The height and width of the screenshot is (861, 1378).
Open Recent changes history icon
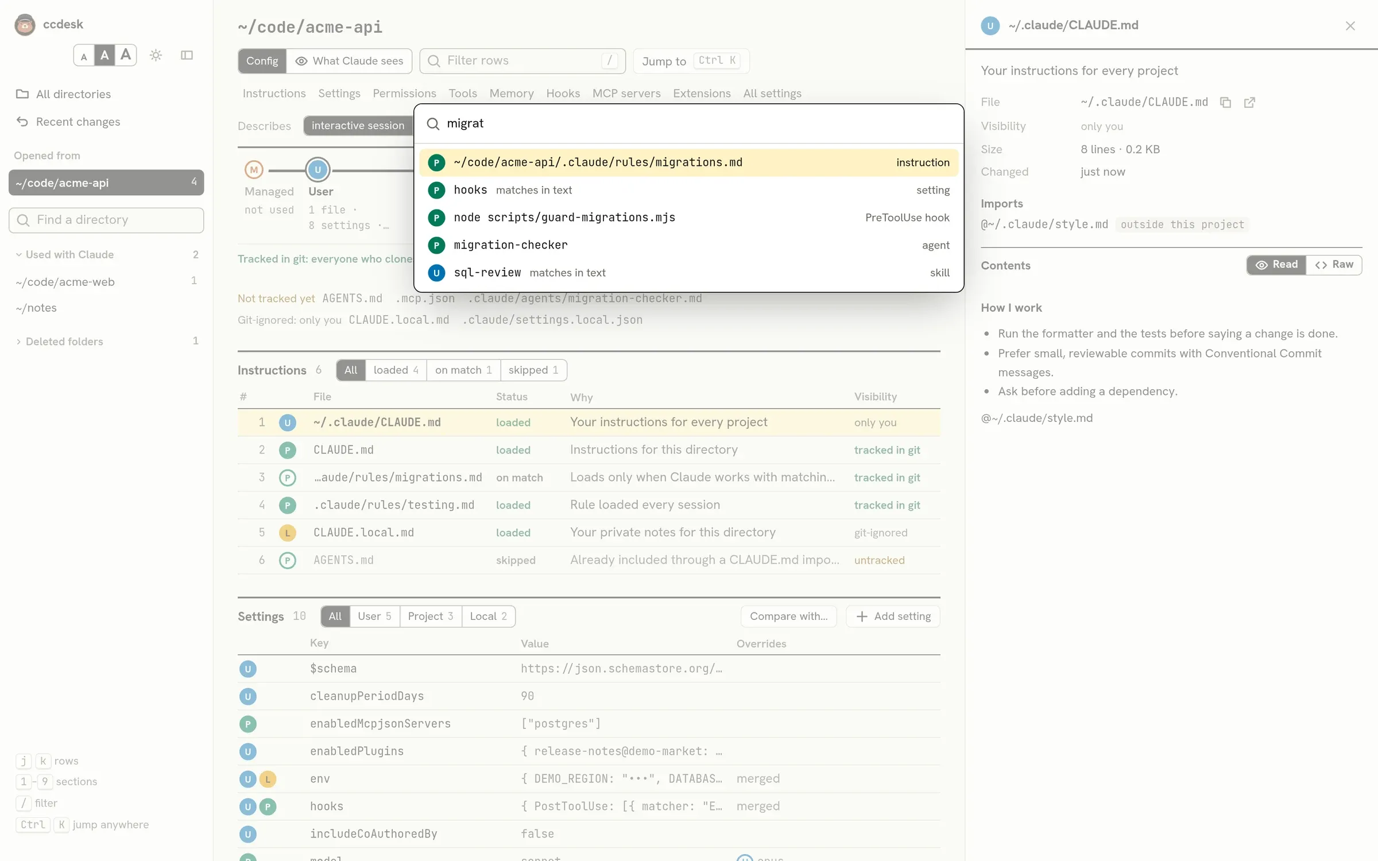[22, 121]
